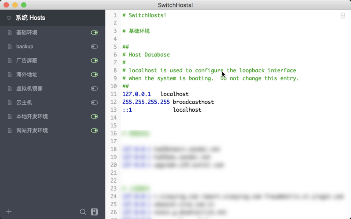Image resolution: width=351 pixels, height=219 pixels.
Task: Click the '# 基础环境' comment in editor
Action: (136, 31)
